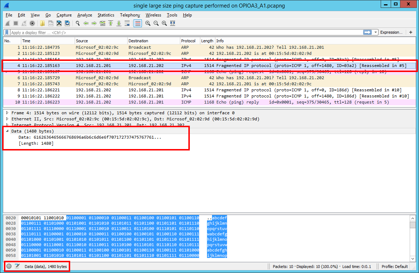Reload the capture file from toolbar

tap(67, 23)
